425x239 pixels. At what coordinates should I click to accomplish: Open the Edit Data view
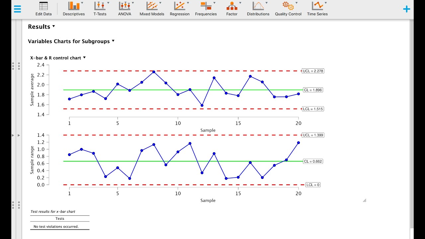(x=43, y=9)
